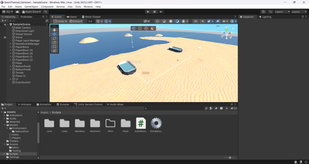Open Unity Version Control toolbar icon

(45, 12)
